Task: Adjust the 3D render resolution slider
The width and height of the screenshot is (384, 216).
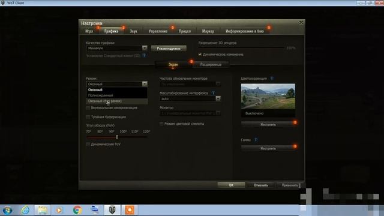Action: 241,48
